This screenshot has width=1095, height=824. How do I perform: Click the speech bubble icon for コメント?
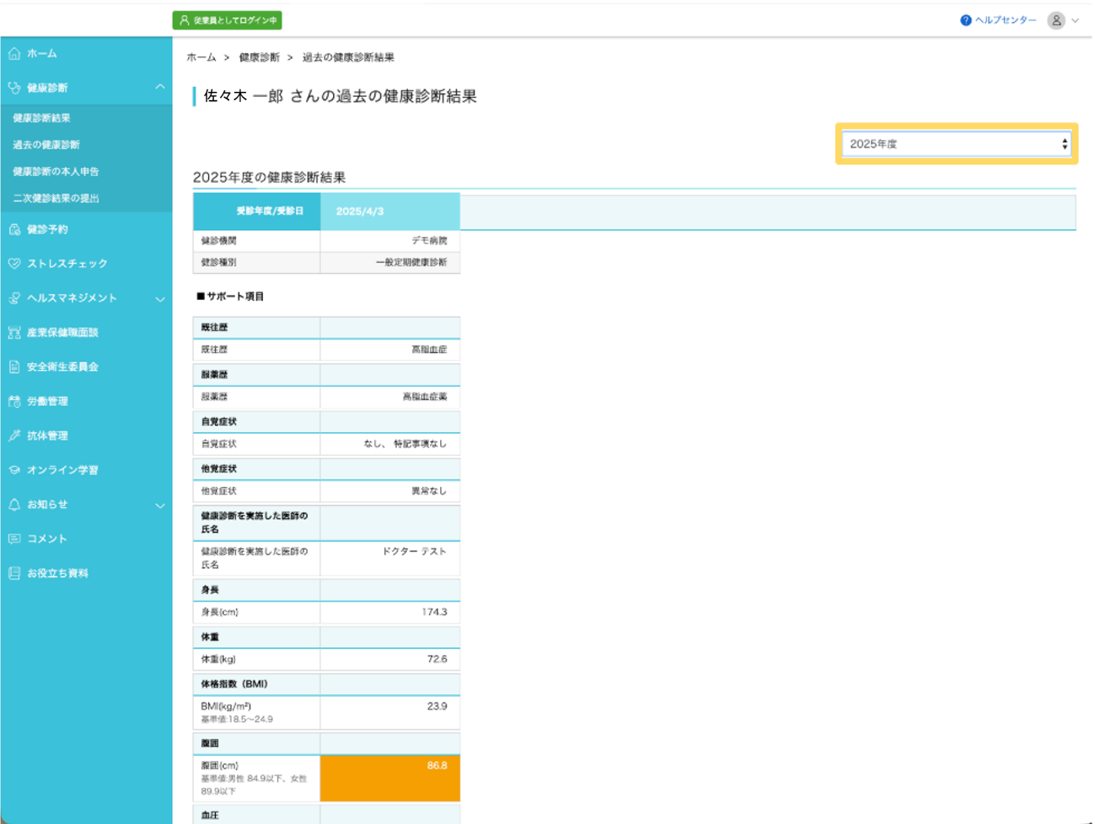(x=14, y=538)
